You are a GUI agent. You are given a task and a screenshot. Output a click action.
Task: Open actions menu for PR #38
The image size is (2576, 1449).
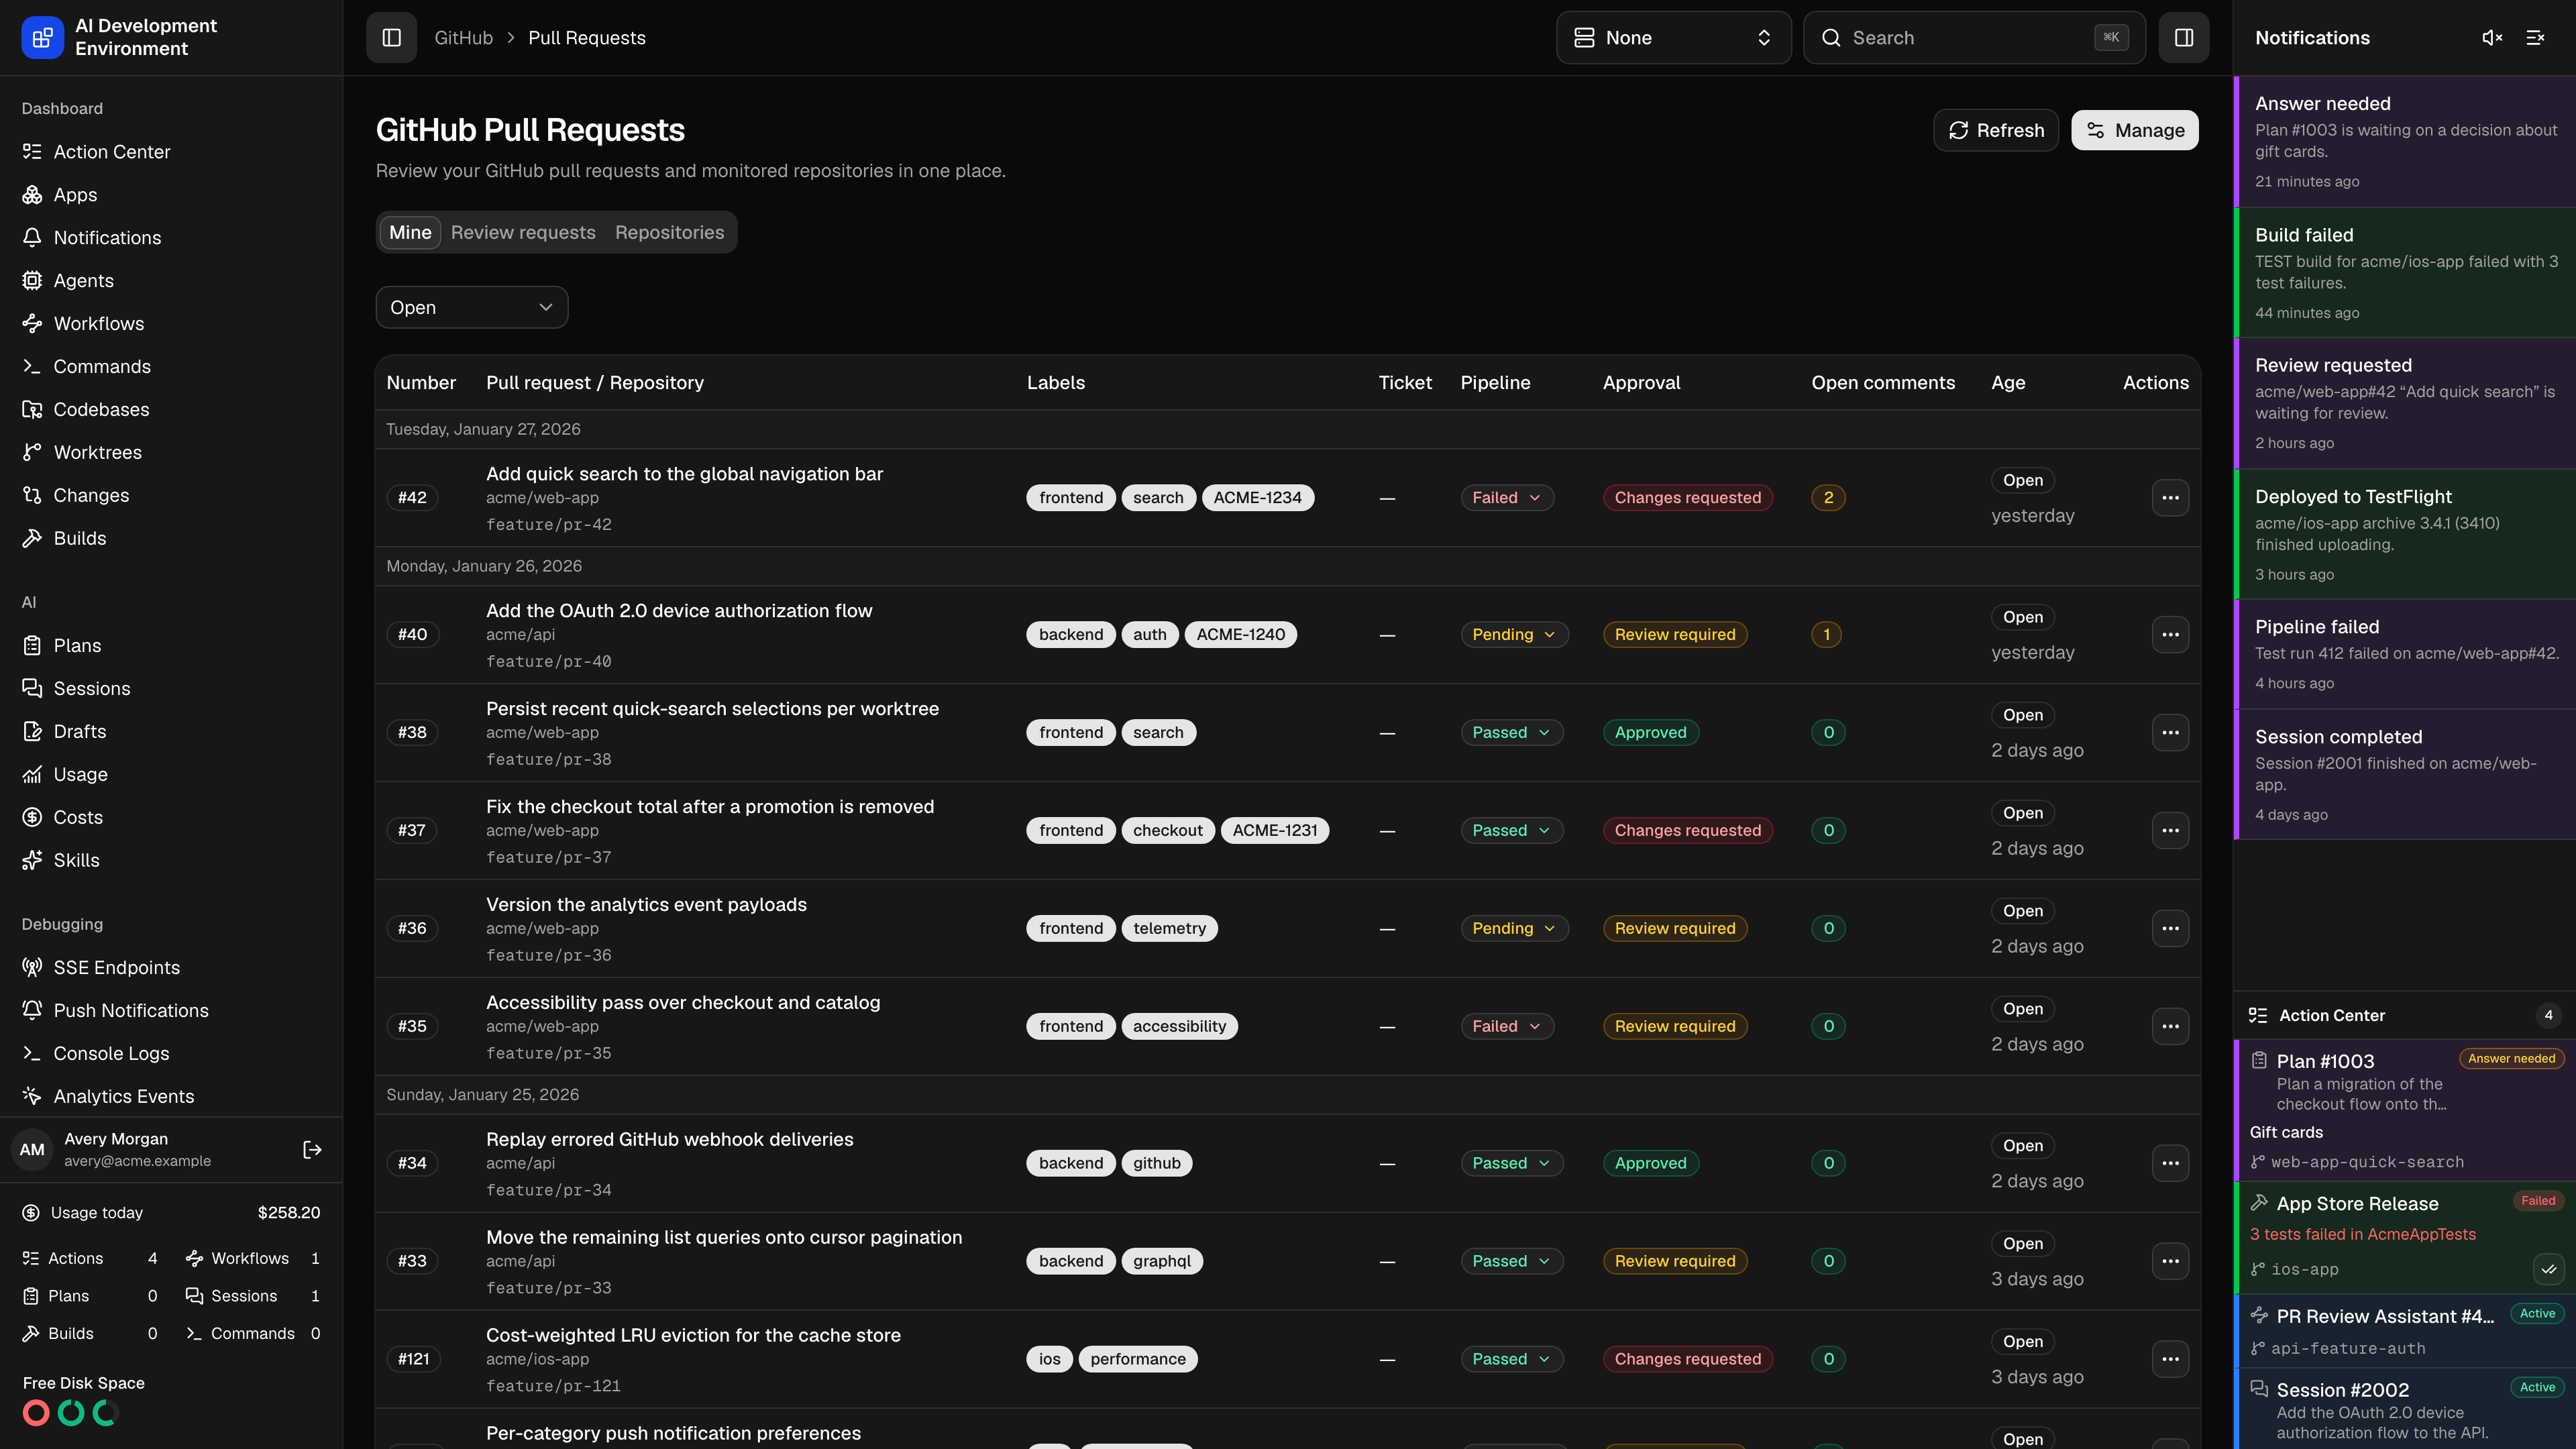tap(2170, 733)
